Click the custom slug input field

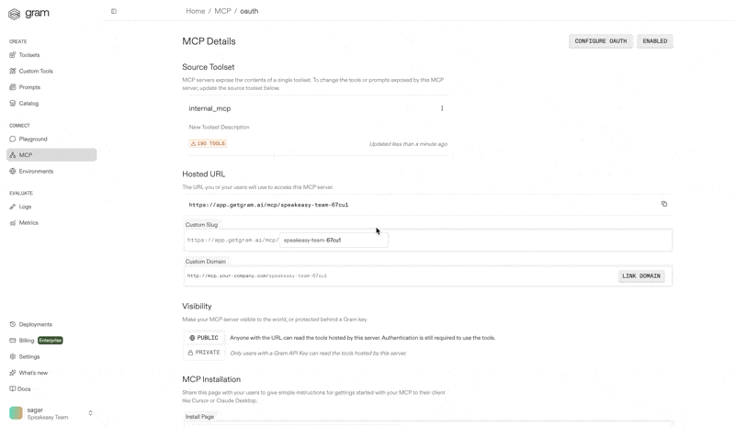click(333, 240)
